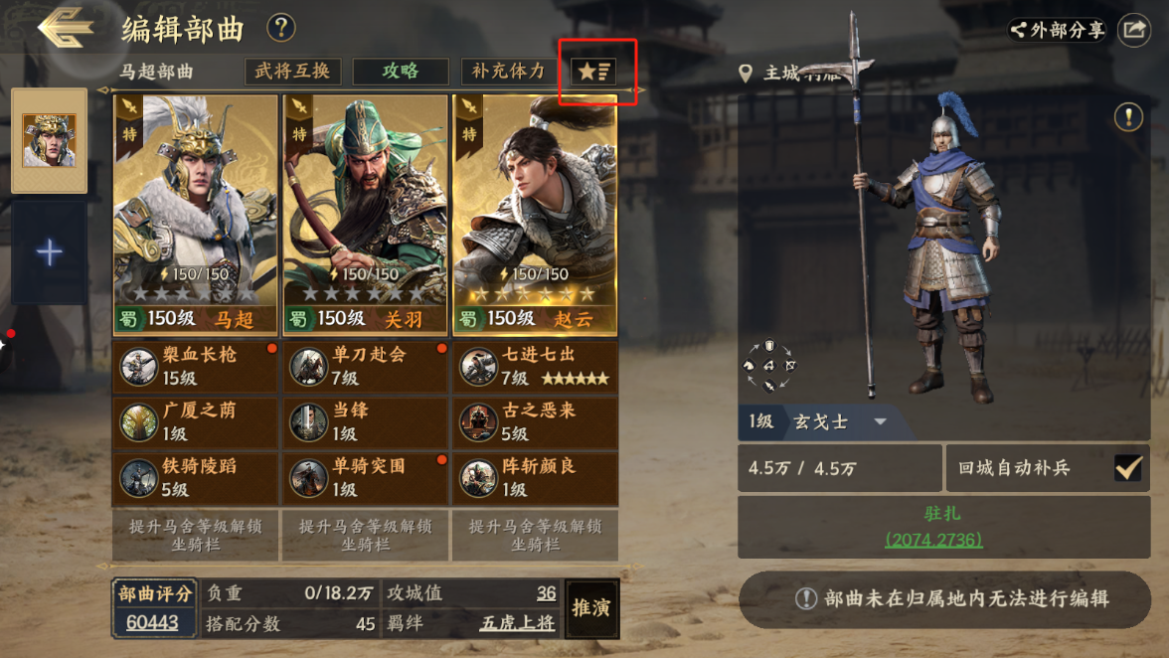Screen dimensions: 1169x658
Task: Click the 七进七出 skill icon
Action: tap(478, 366)
